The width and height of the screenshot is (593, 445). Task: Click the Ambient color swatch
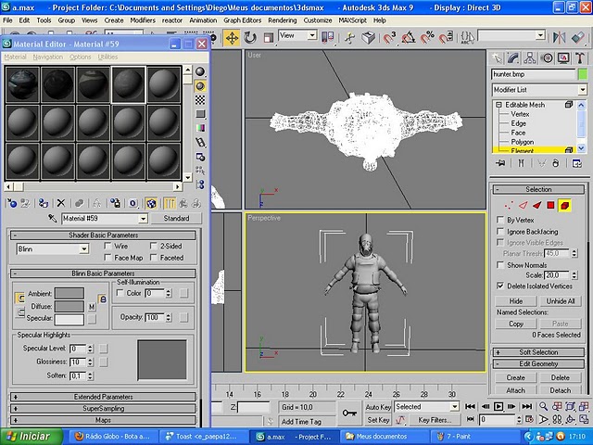(69, 293)
